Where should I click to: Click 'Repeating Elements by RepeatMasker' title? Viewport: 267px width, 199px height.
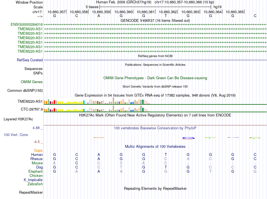pyautogui.click(x=155, y=188)
